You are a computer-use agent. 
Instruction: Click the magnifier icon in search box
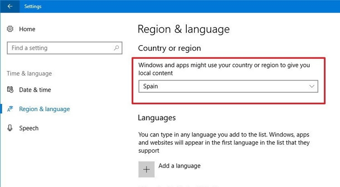117,48
